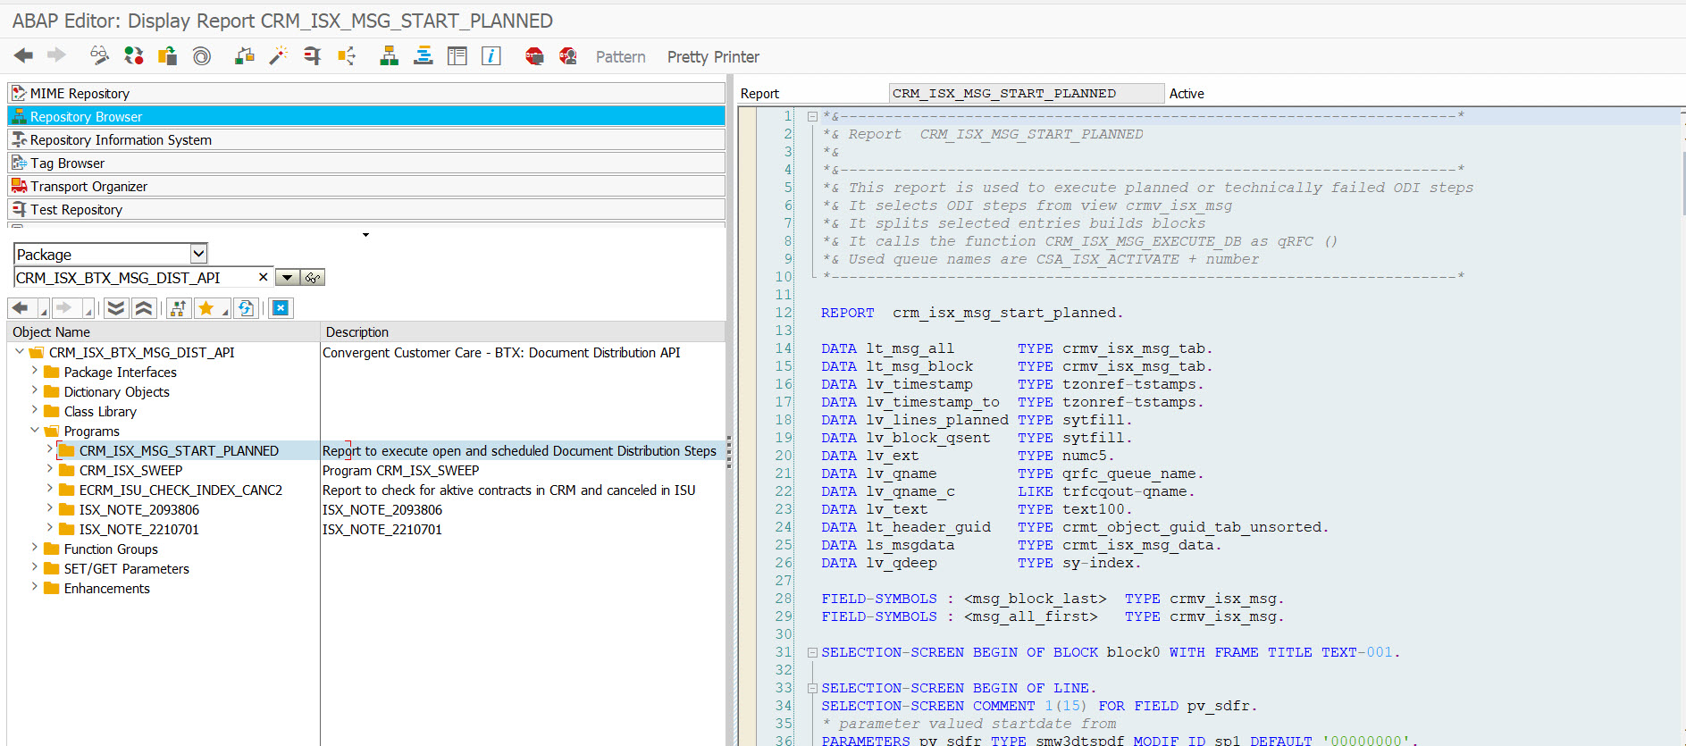Collapse the Programs folder node
This screenshot has height=746, width=1686.
[35, 431]
